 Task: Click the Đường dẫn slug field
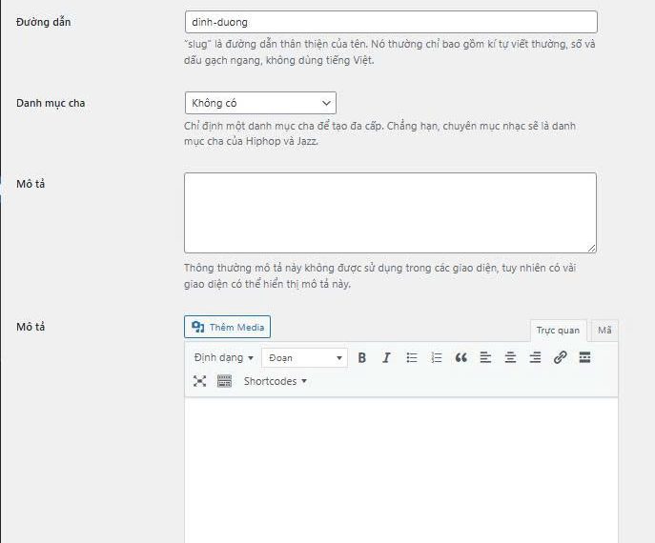390,22
